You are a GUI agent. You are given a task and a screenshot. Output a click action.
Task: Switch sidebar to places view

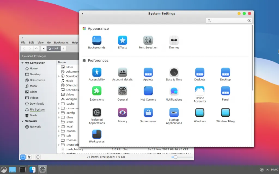click(x=23, y=157)
